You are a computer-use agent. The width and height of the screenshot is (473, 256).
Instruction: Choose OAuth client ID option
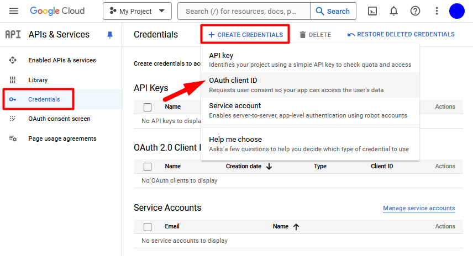(x=310, y=85)
